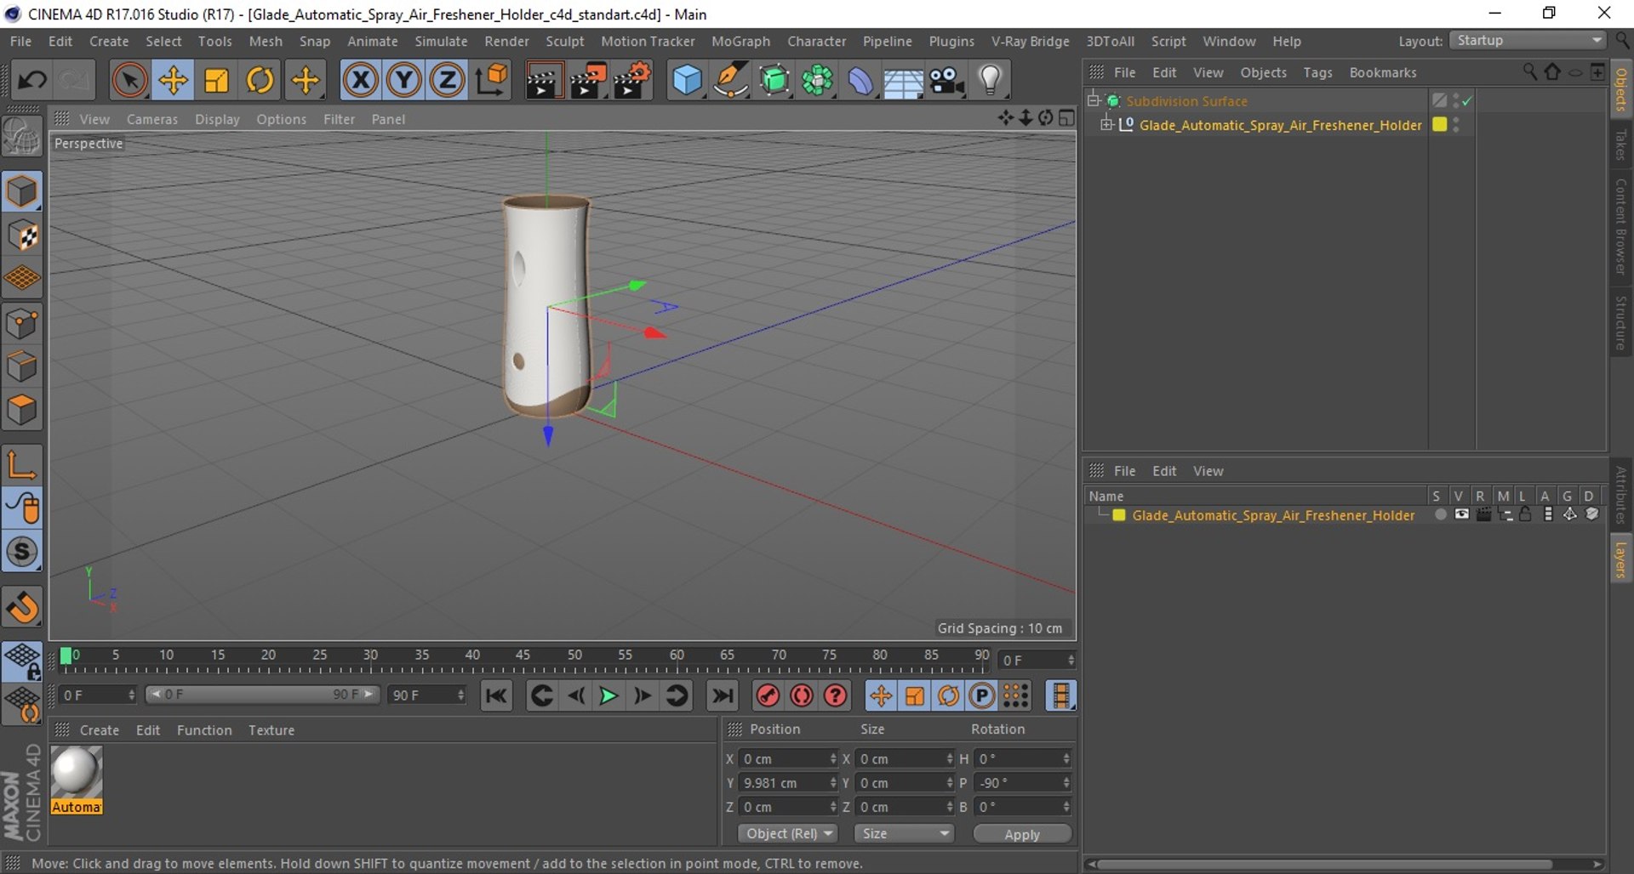Toggle the X axis lock
1634x874 pixels.
coord(360,81)
